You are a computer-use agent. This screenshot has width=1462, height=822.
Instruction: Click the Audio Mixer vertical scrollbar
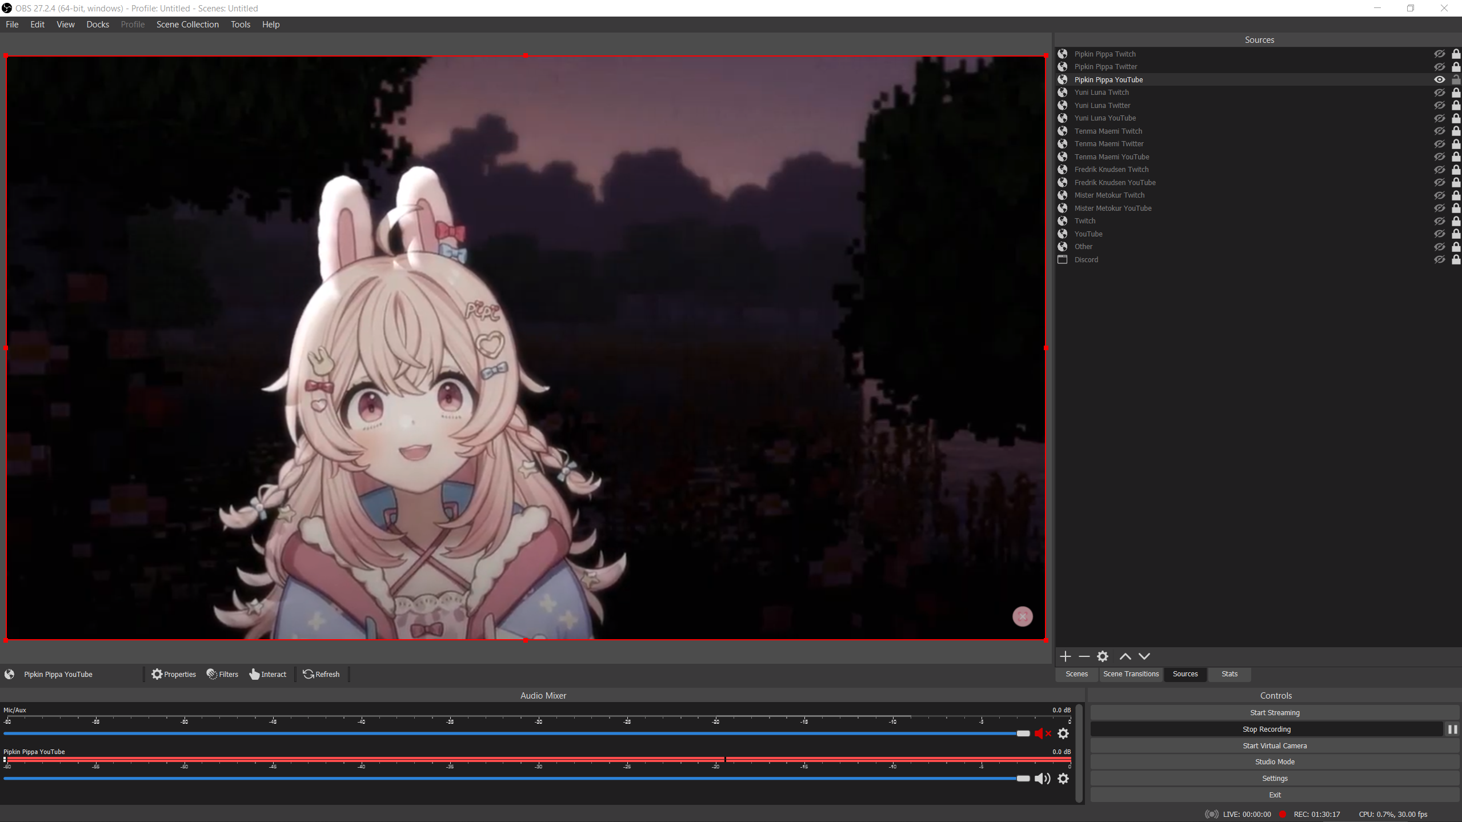pyautogui.click(x=1079, y=754)
